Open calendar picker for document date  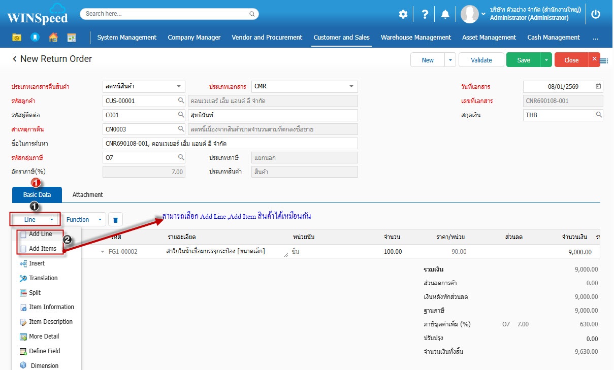tap(598, 86)
